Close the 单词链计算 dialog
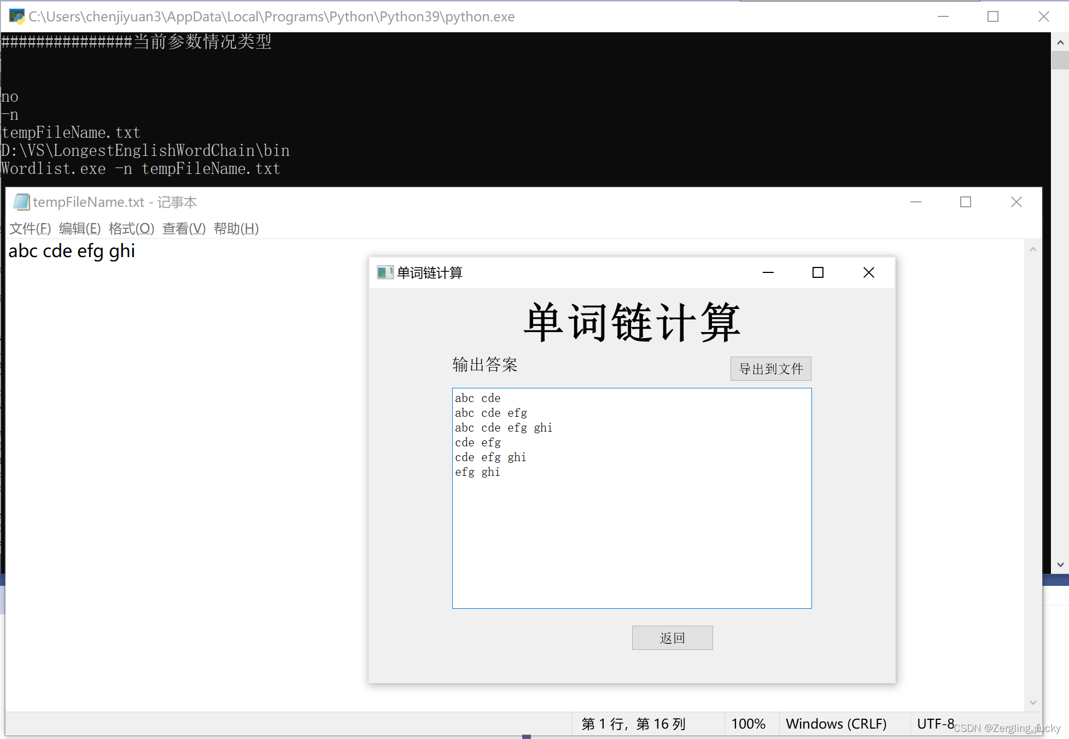 [869, 272]
